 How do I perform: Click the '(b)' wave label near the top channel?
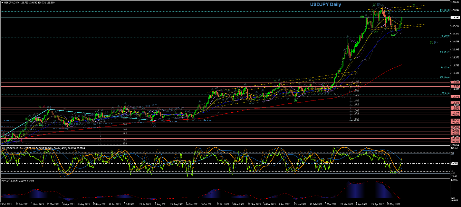click(x=413, y=5)
